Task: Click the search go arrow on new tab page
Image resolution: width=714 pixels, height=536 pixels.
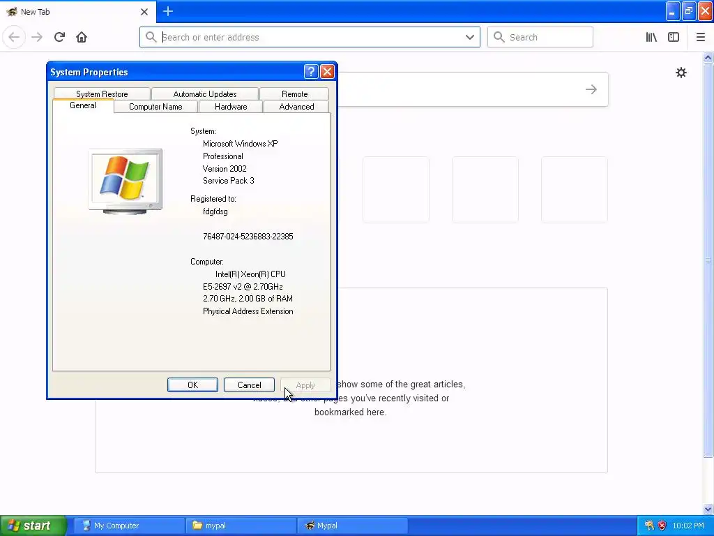Action: [x=591, y=89]
